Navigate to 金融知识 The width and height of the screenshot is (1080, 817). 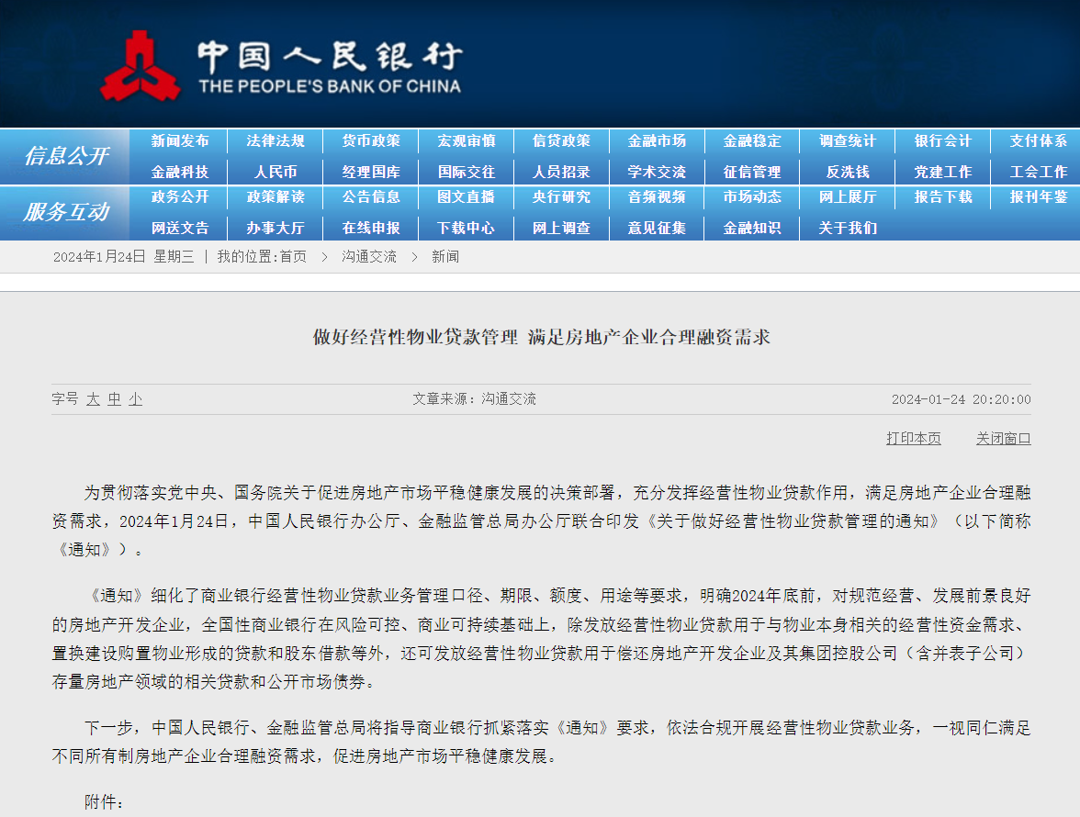pyautogui.click(x=752, y=228)
